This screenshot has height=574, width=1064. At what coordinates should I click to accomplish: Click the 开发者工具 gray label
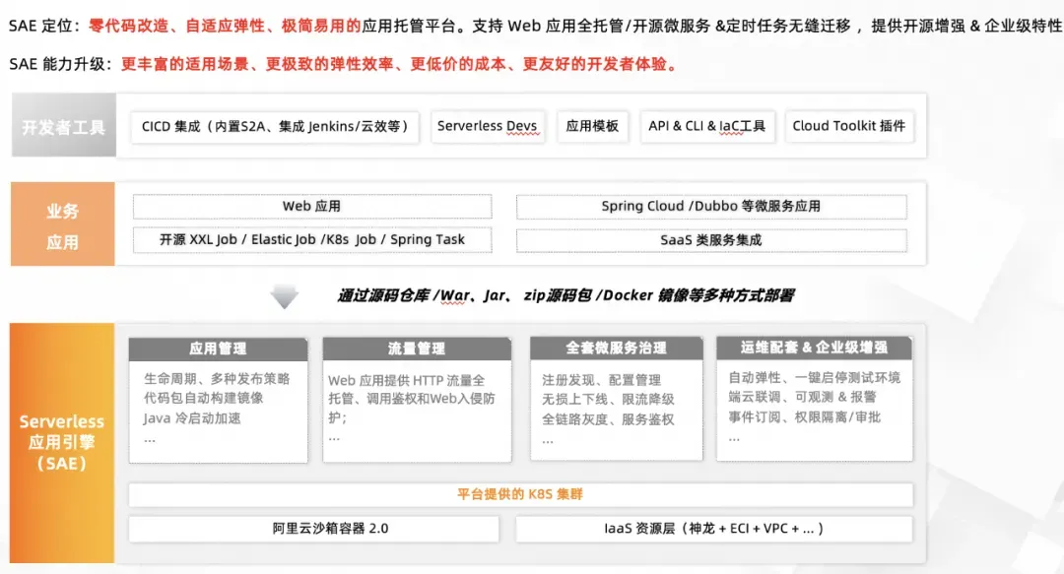tap(64, 125)
